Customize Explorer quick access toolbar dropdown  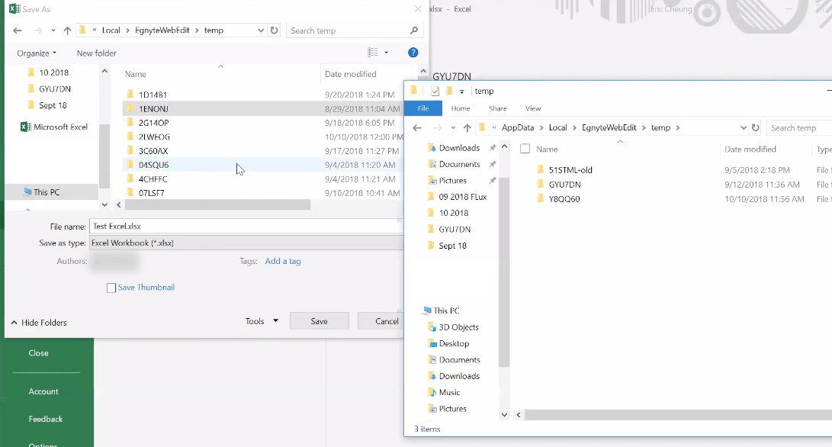coord(461,92)
